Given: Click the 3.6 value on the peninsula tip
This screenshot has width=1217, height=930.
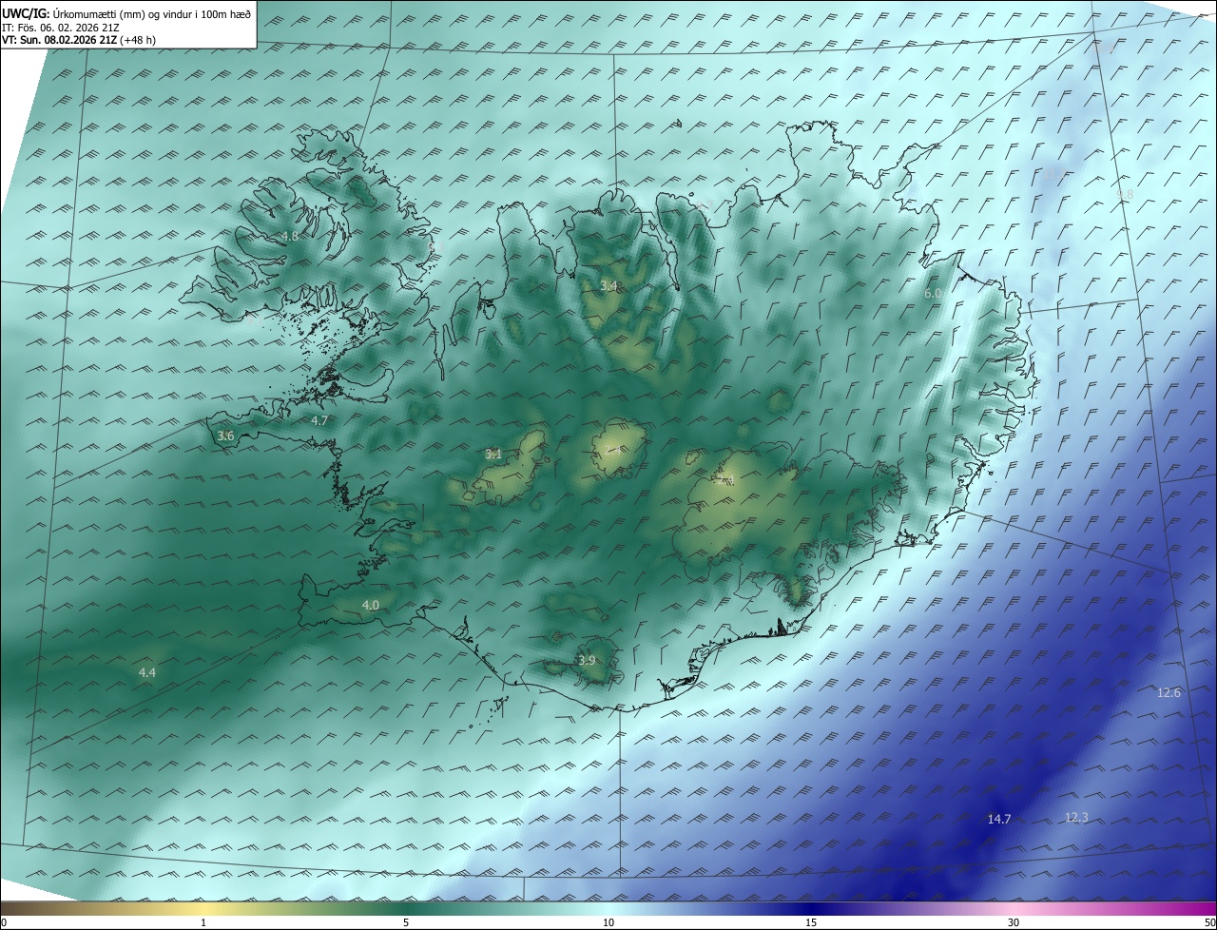Looking at the screenshot, I should point(225,436).
